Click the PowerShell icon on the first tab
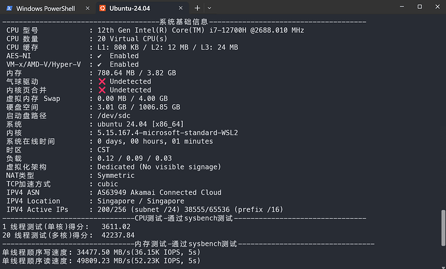Screen dimensions: 446x269 (10, 8)
